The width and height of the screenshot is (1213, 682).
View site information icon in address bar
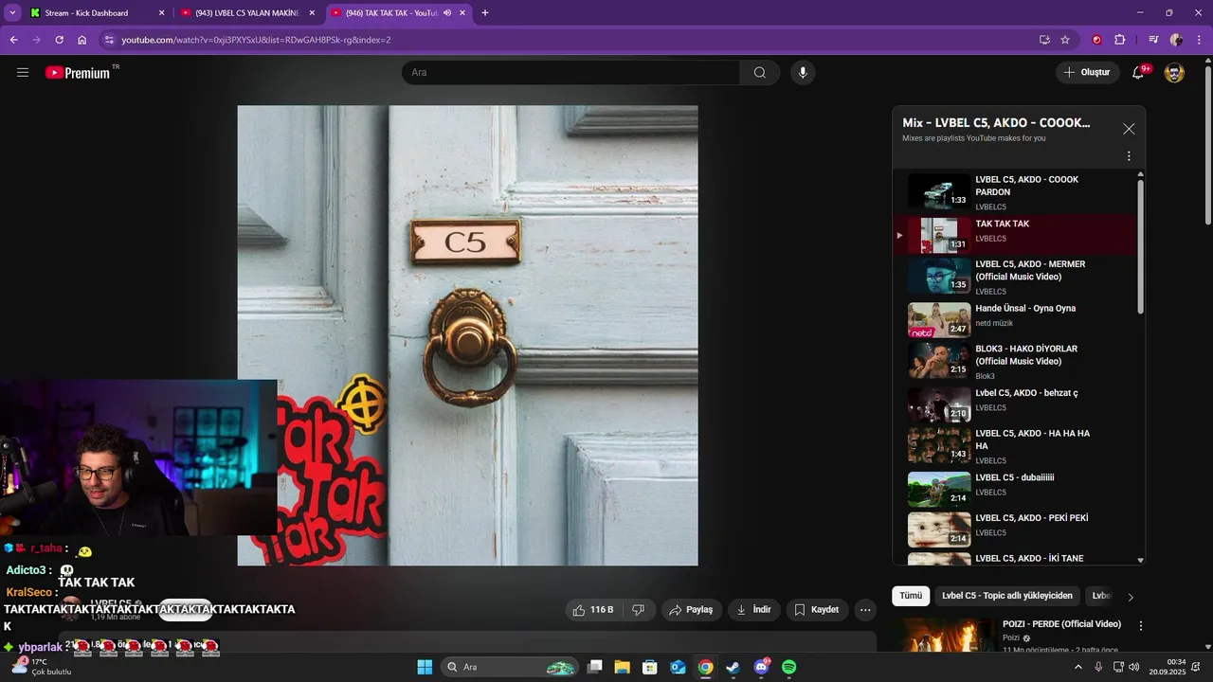pyautogui.click(x=109, y=40)
